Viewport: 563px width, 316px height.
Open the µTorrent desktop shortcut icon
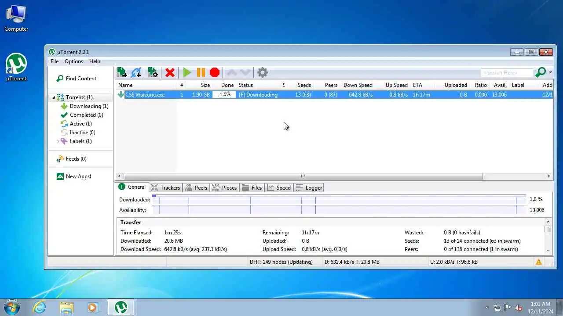point(16,67)
